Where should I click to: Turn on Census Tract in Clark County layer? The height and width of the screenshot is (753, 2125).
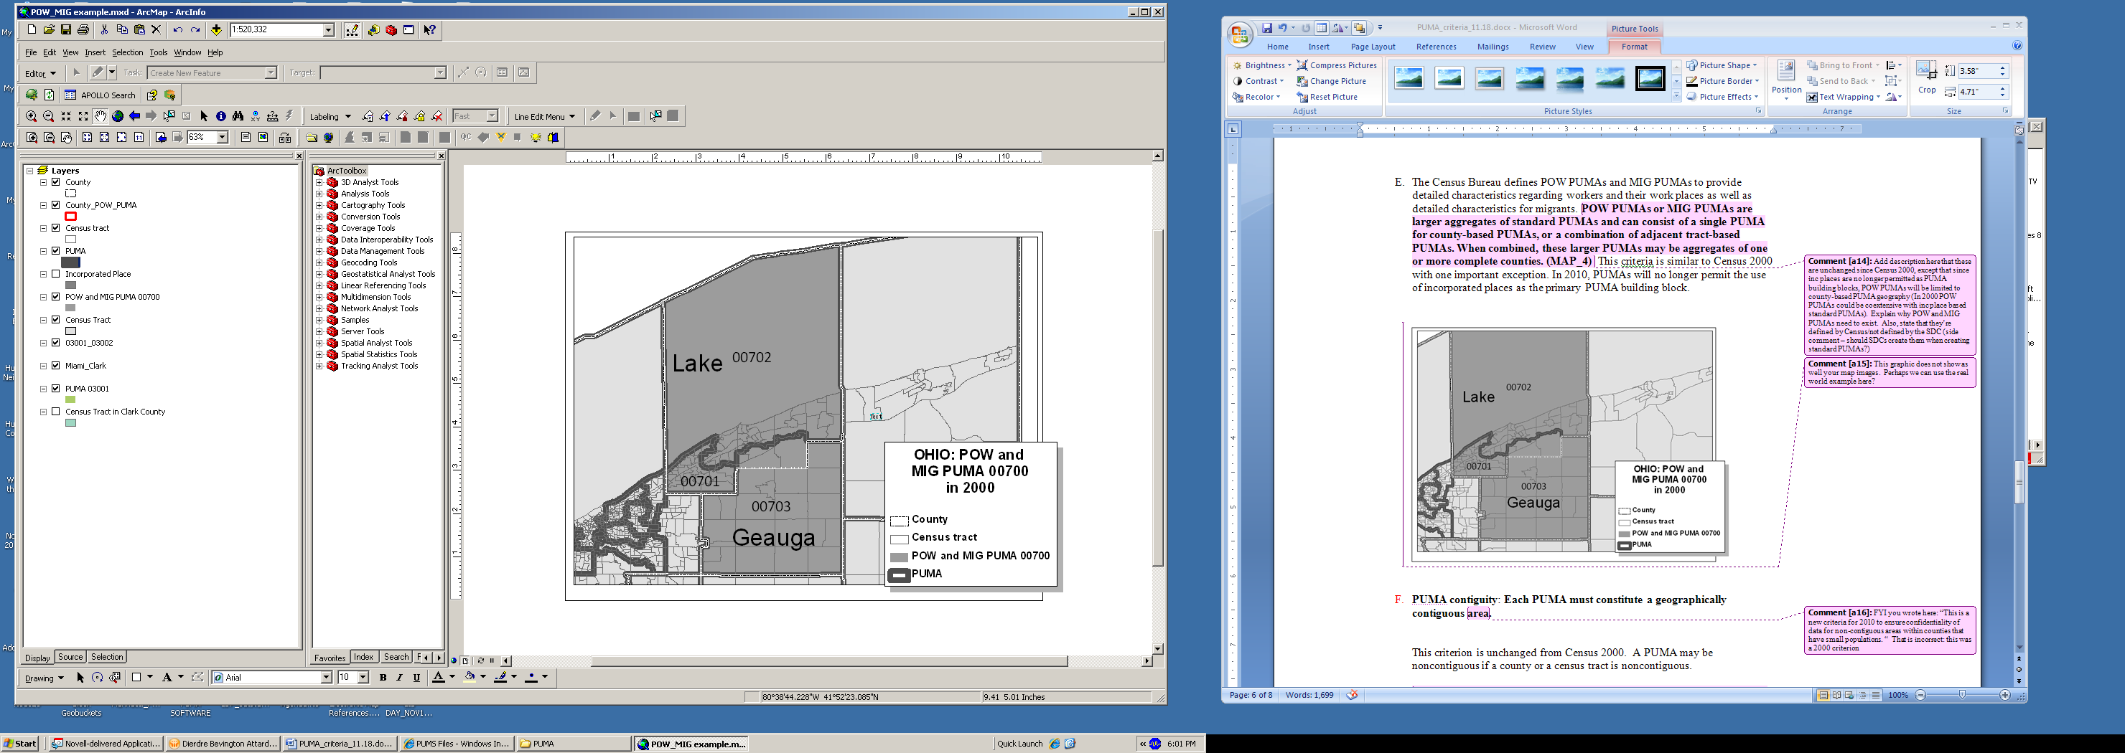coord(56,411)
